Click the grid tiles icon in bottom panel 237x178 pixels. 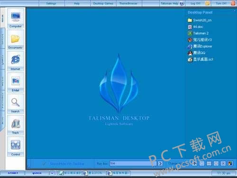point(209,163)
